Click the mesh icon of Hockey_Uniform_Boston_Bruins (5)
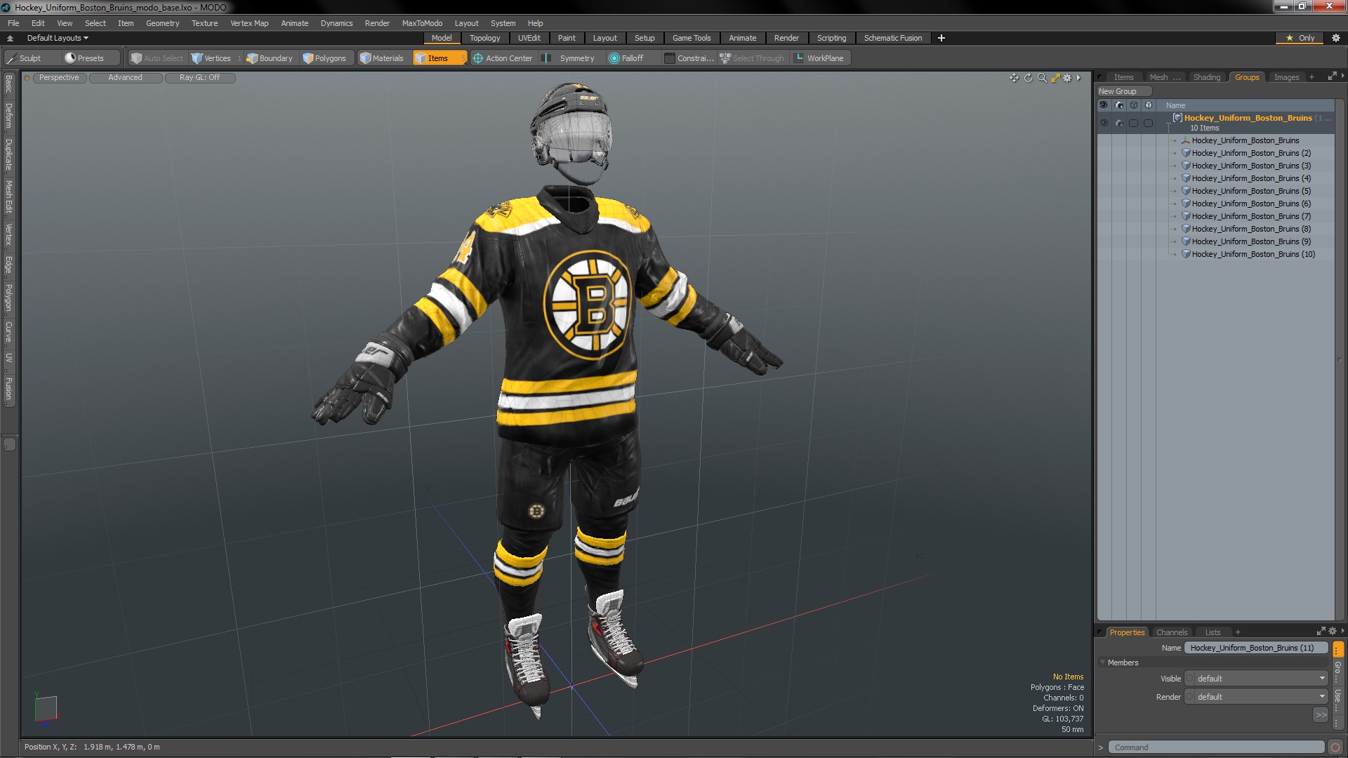1348x758 pixels. (1186, 191)
